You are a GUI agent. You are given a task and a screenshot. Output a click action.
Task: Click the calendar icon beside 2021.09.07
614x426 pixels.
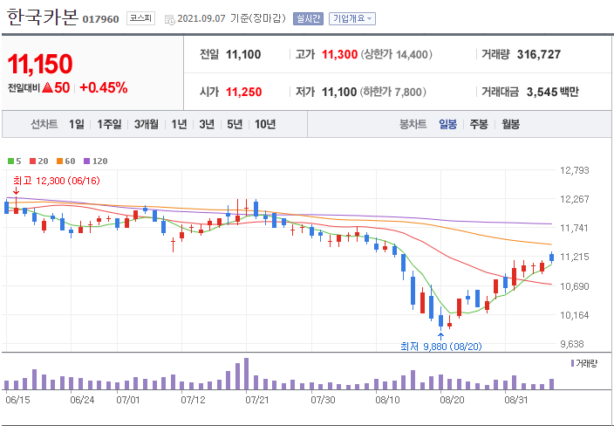(x=169, y=19)
